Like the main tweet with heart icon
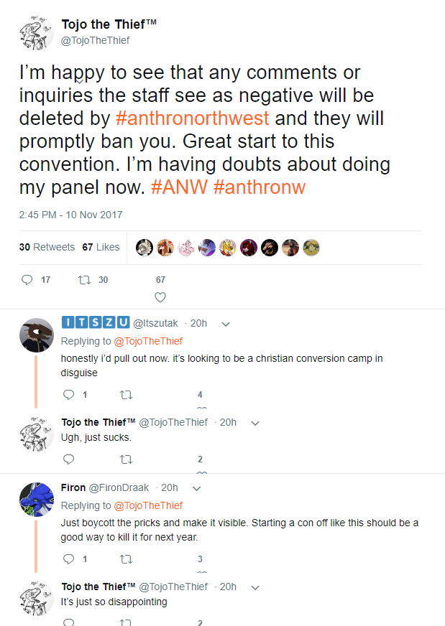This screenshot has height=626, width=445. [160, 296]
